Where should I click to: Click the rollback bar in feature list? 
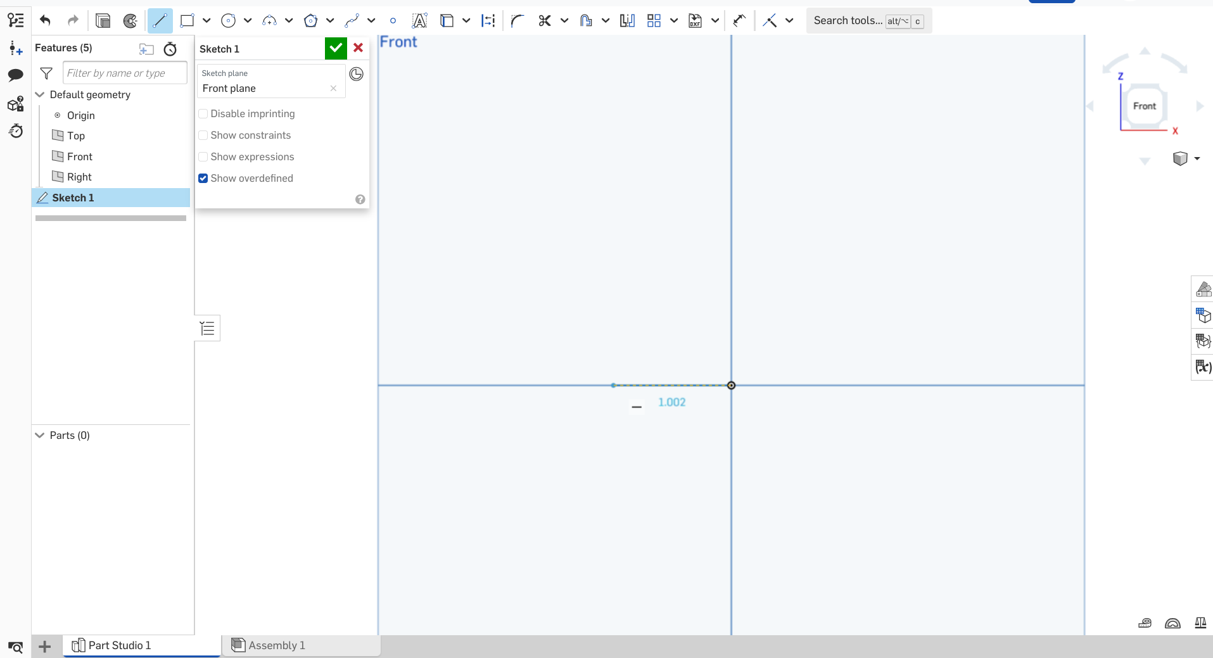111,218
